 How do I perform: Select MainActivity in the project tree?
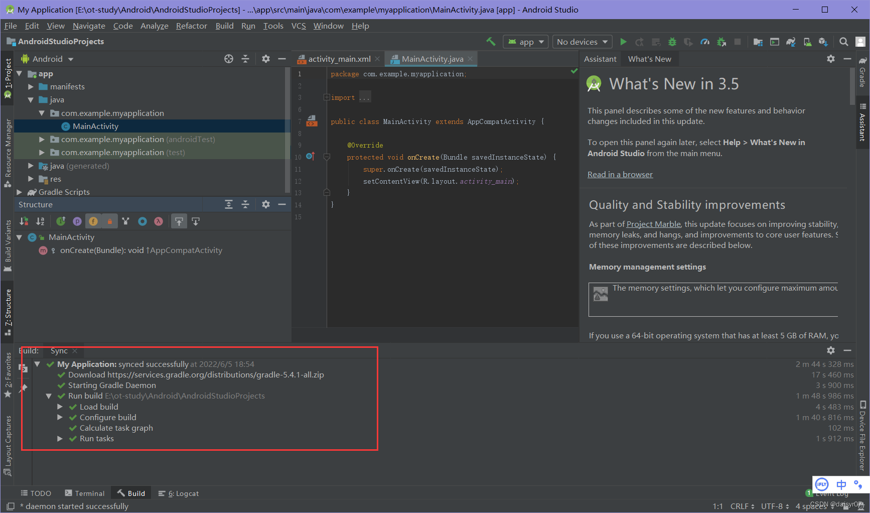click(x=95, y=126)
